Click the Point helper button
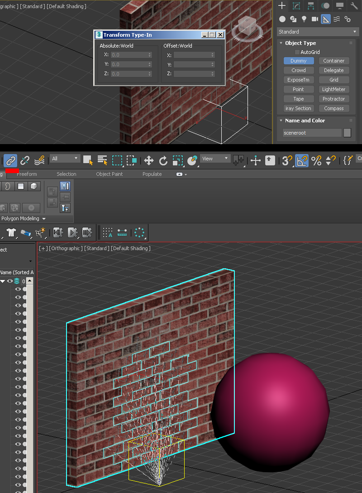362x493 pixels. [x=299, y=89]
